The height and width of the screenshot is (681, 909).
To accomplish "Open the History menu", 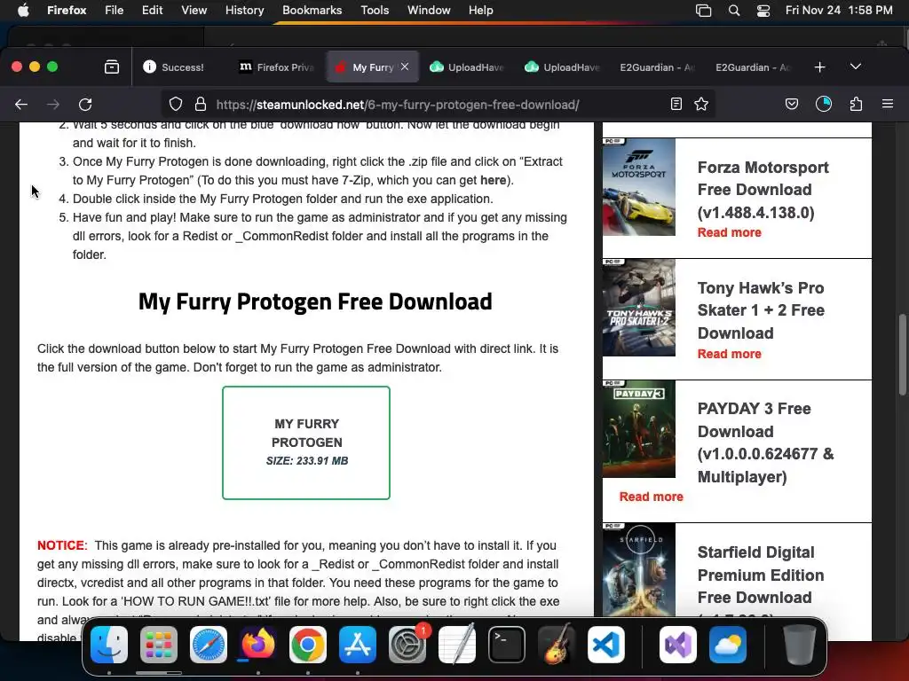I will click(245, 11).
